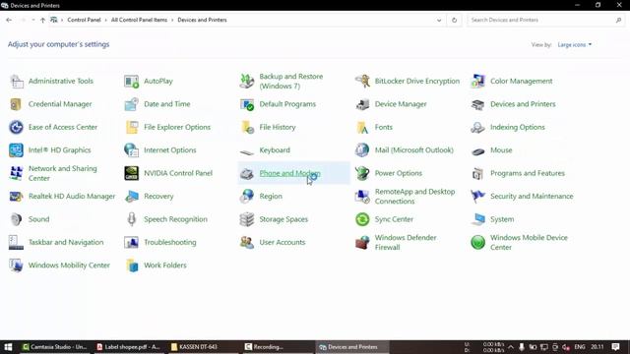Click Security and Maintenance link
Screen dimensions: 630x354
pos(532,197)
